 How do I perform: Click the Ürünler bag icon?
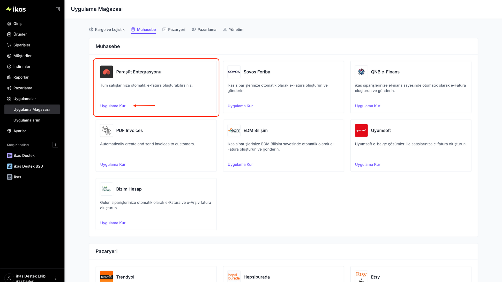coord(9,34)
